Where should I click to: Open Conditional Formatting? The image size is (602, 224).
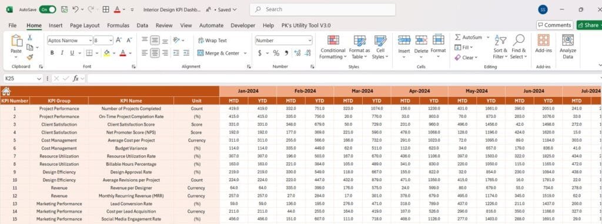tap(333, 47)
